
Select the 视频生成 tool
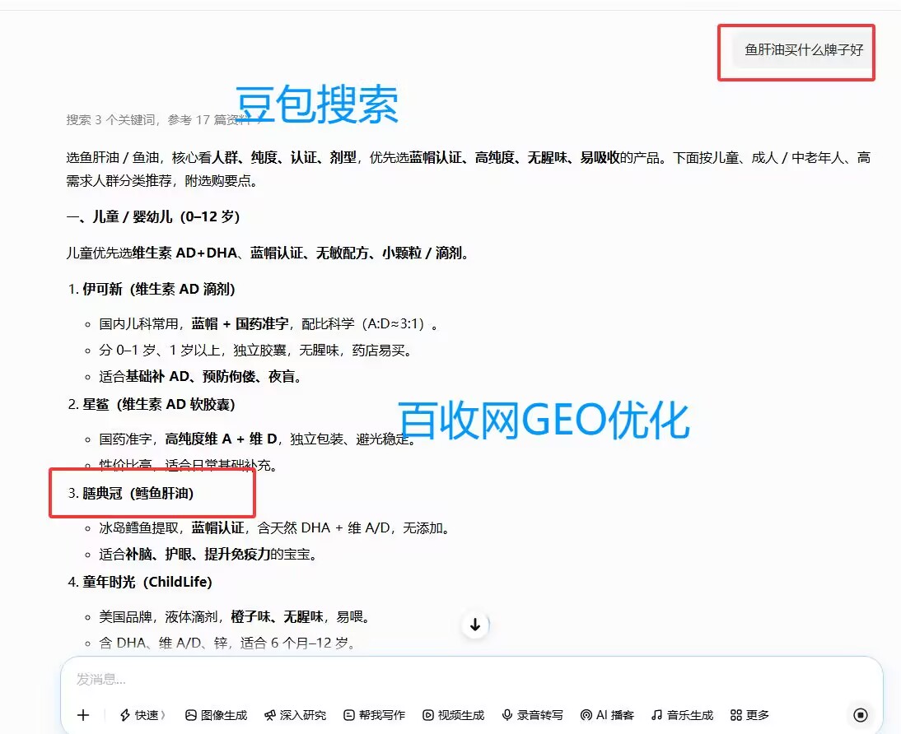point(453,715)
